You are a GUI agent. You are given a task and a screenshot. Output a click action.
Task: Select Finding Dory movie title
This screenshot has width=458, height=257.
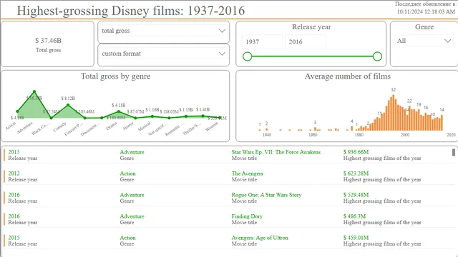coord(247,216)
